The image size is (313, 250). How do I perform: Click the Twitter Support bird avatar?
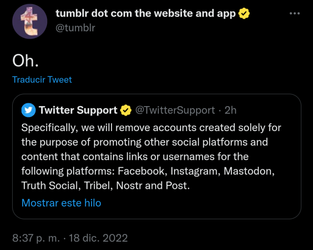point(28,110)
